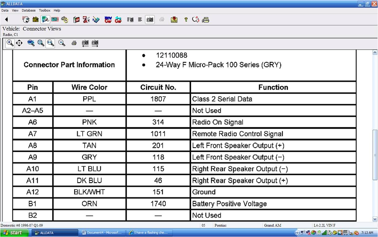The height and width of the screenshot is (237, 378).
Task: Open the Data menu
Action: pyautogui.click(x=5, y=10)
